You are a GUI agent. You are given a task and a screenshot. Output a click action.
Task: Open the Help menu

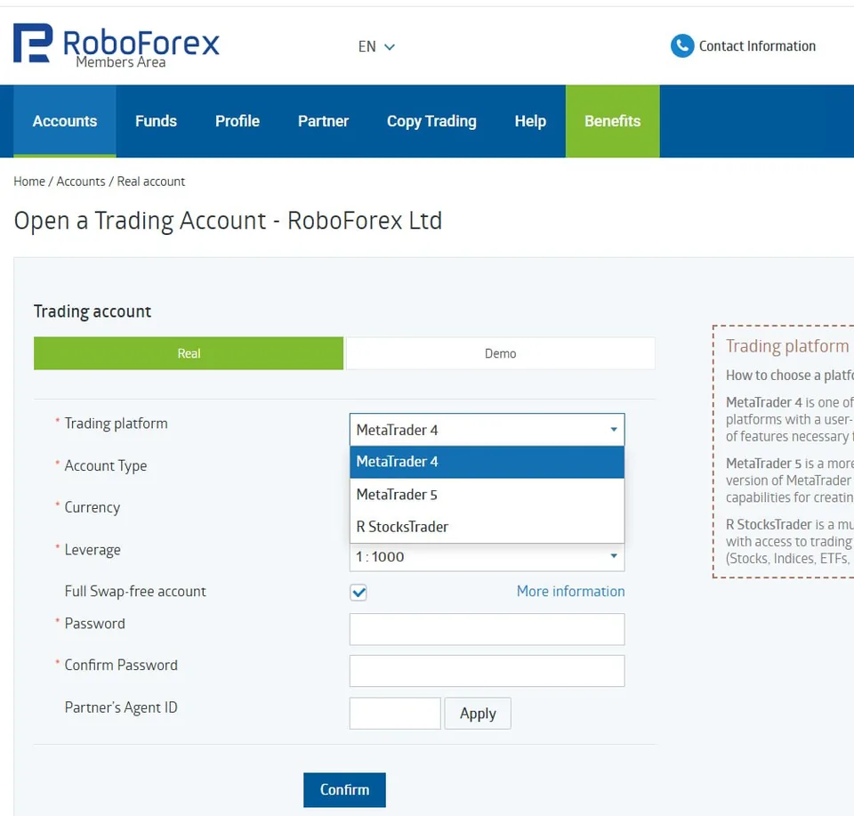pos(530,121)
